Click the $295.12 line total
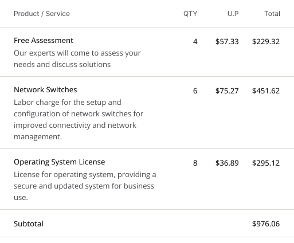This screenshot has width=294, height=243. tap(266, 163)
